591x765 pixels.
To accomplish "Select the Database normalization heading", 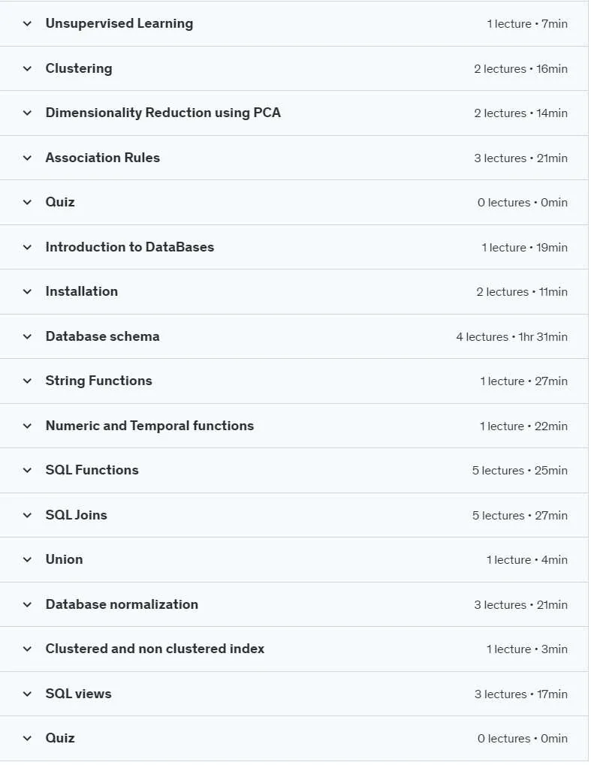I will point(122,604).
